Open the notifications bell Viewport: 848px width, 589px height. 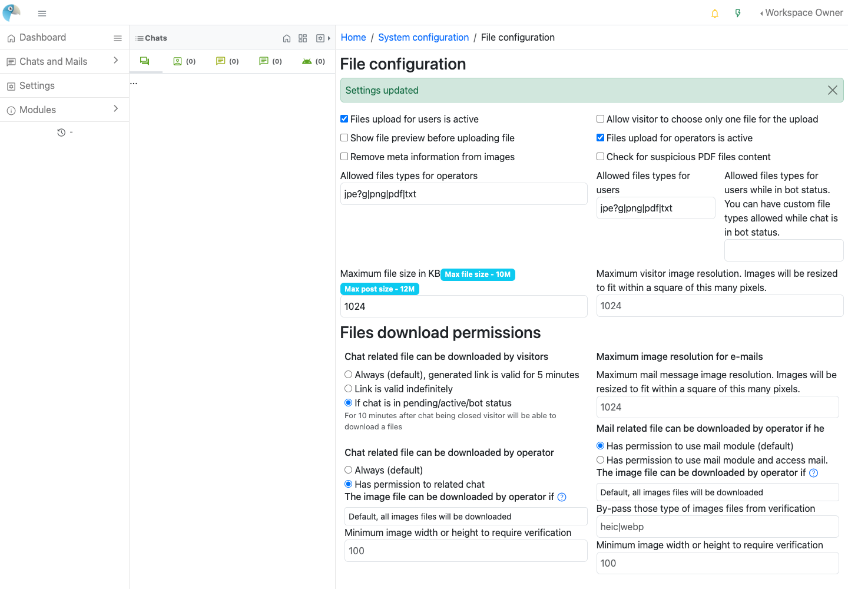pyautogui.click(x=715, y=13)
